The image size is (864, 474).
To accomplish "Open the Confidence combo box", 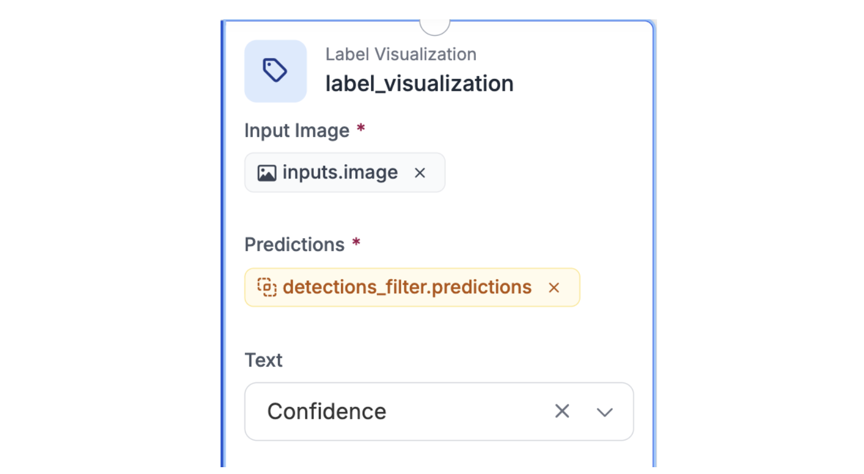I will click(x=398, y=411).
